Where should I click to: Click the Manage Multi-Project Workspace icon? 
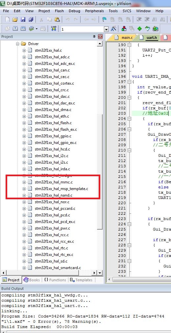point(132,28)
